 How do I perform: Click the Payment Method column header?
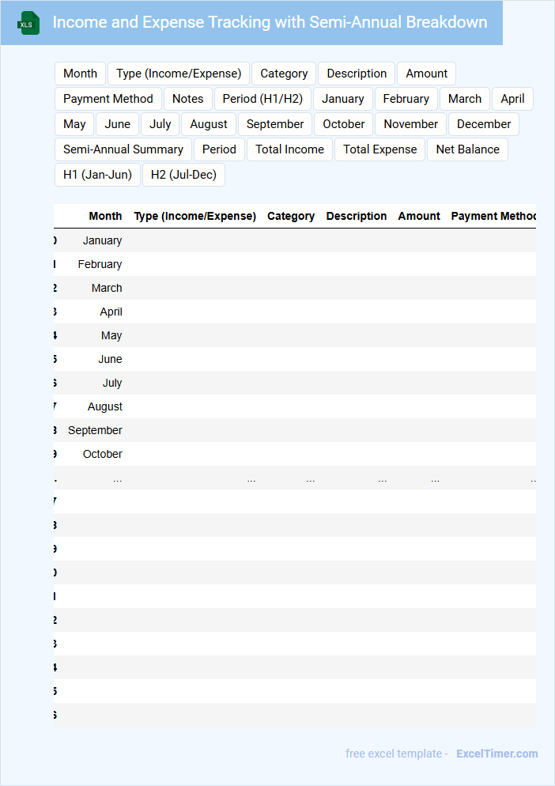pos(493,216)
